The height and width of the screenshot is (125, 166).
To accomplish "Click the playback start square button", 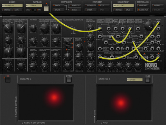I will pyautogui.click(x=46, y=9).
